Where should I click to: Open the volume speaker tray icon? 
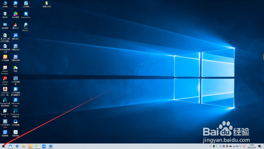click(237, 146)
